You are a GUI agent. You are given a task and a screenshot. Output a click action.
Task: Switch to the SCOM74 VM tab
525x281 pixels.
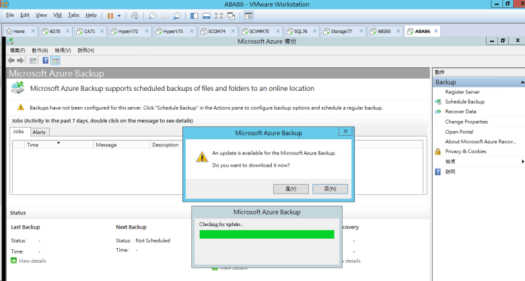[215, 31]
